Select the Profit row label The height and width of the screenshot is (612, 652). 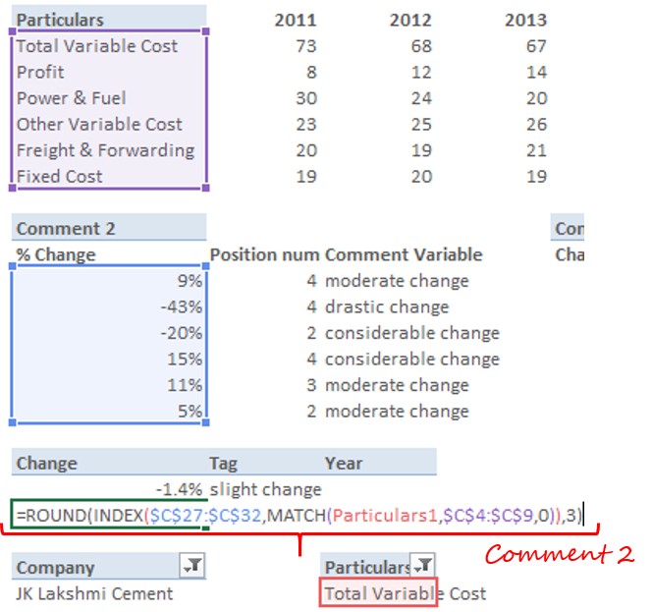tap(40, 72)
